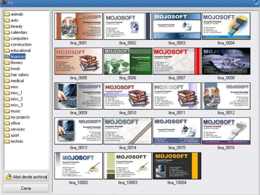Open the calendars folder
Screen dimensions: 260x195
[x=16, y=32]
